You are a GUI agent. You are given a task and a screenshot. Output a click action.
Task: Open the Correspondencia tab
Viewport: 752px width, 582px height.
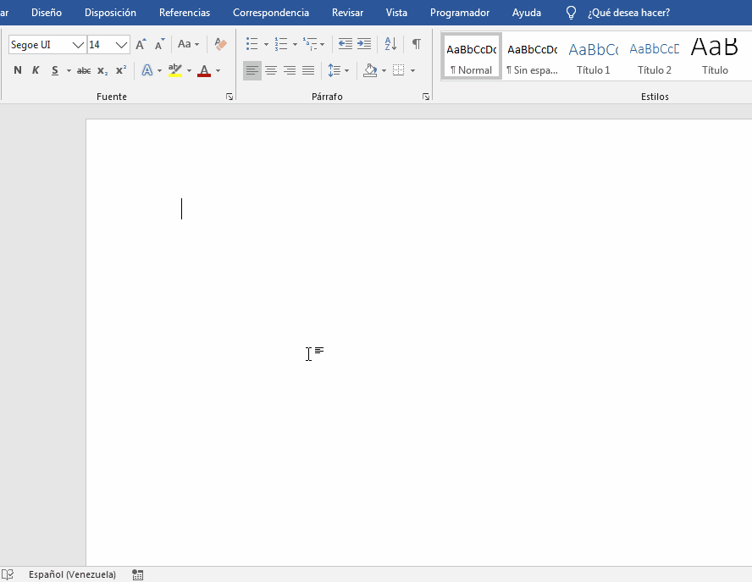tap(271, 13)
